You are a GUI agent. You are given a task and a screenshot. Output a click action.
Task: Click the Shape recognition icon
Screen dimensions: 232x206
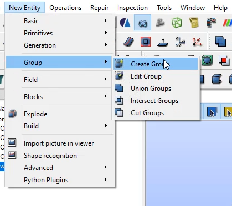[12, 155]
